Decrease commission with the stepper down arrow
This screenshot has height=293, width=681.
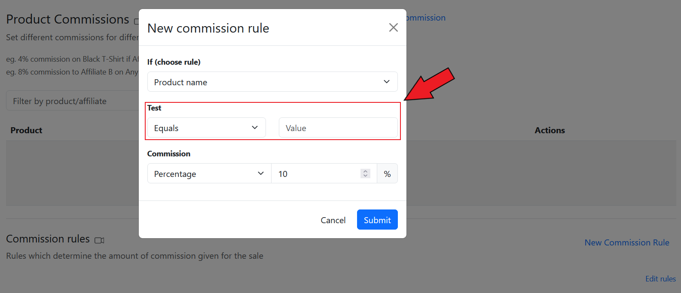pos(366,176)
